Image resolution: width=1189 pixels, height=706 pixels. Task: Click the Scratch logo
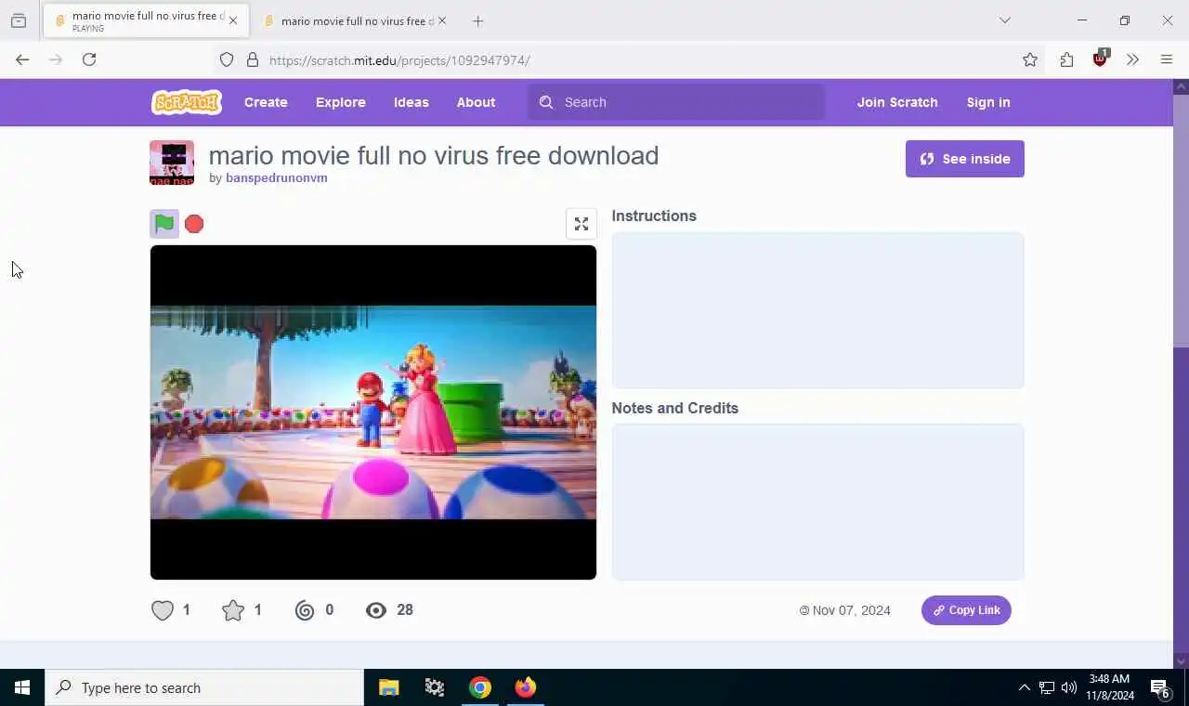187,102
